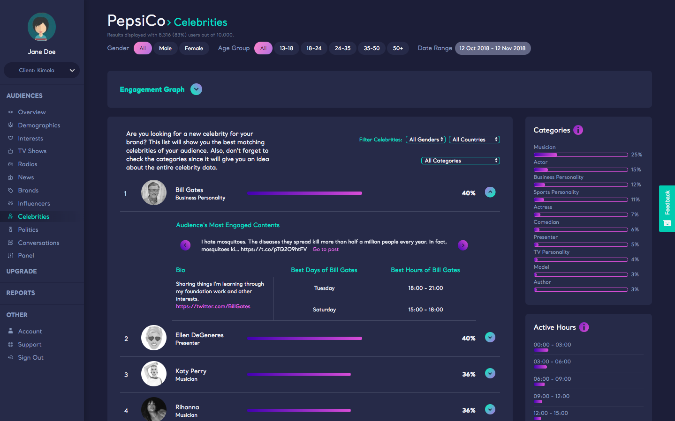This screenshot has height=421, width=675.
Task: Open the Client: Kimola dropdown
Action: 42,70
